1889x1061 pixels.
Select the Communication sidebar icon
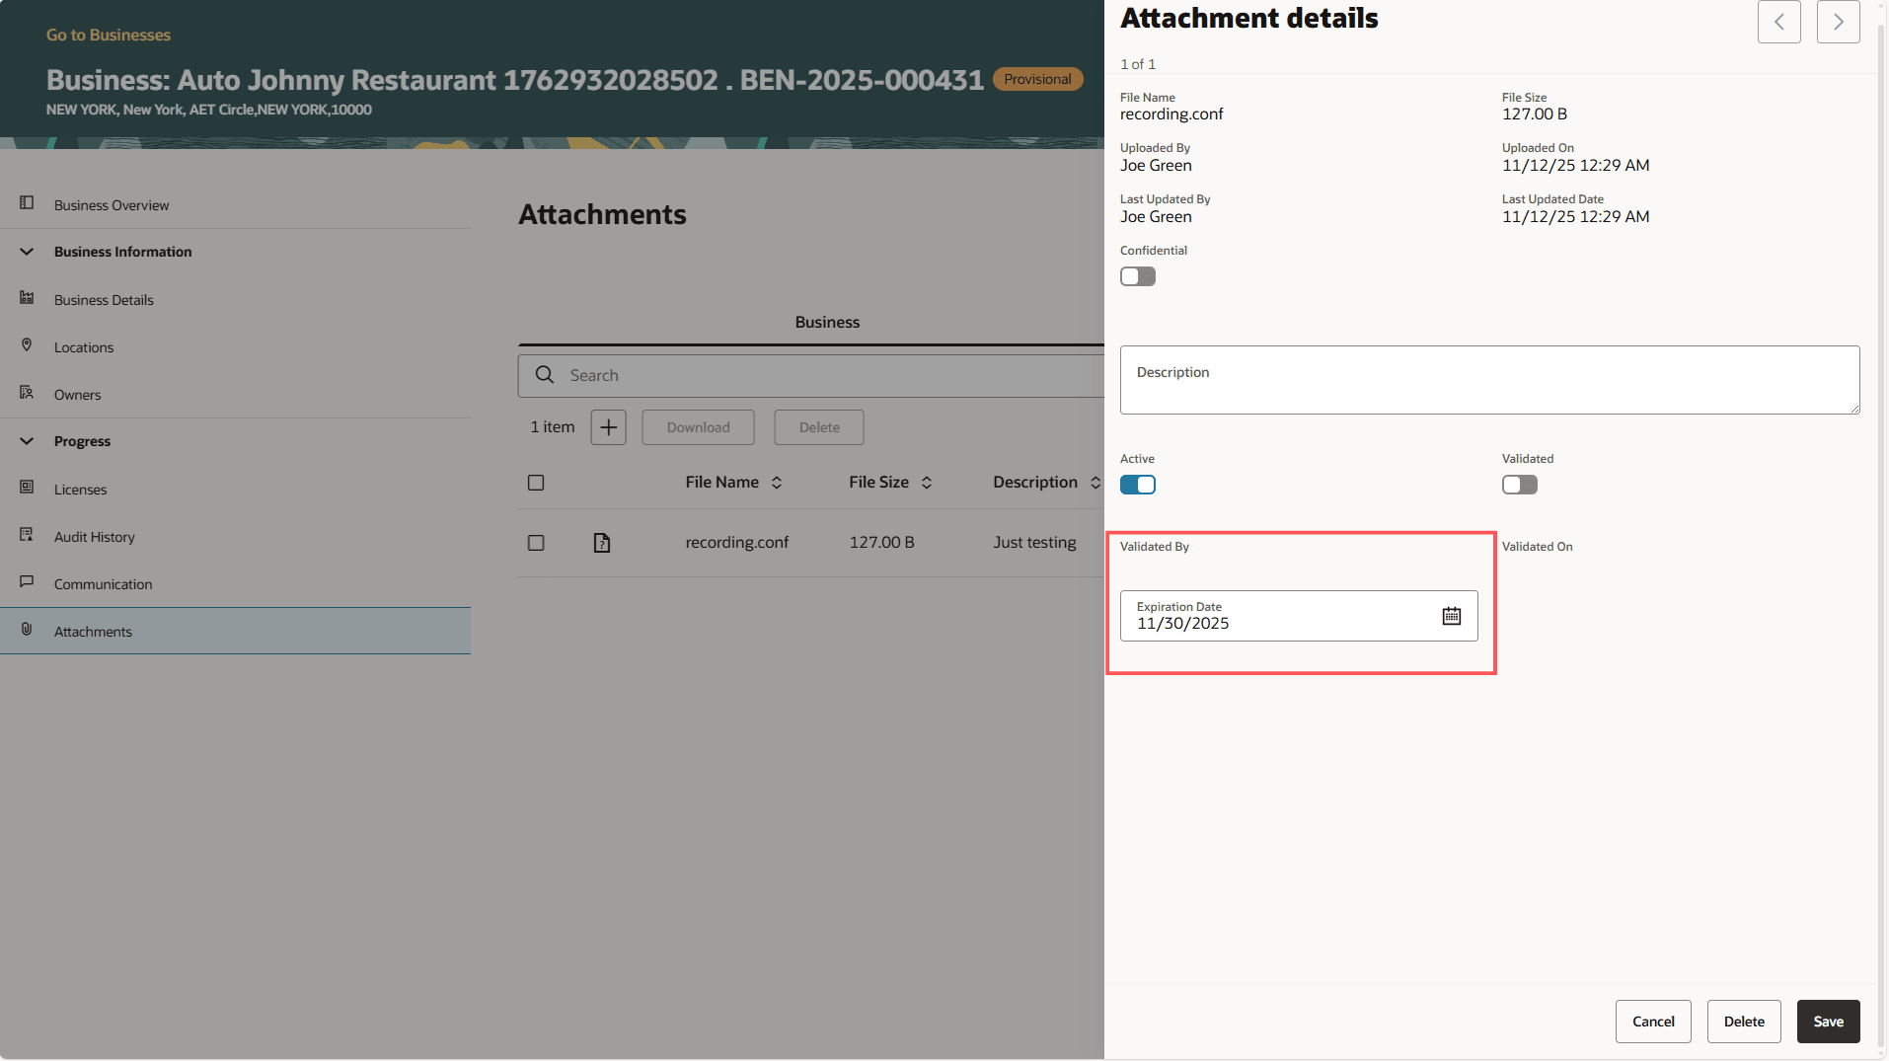pos(26,581)
